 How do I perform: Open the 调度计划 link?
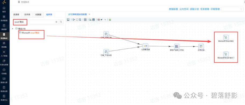point(194,9)
